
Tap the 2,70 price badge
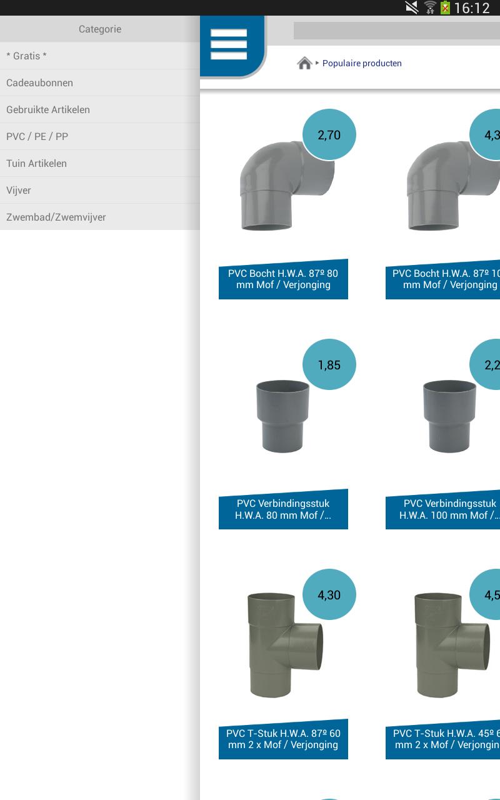tap(329, 135)
